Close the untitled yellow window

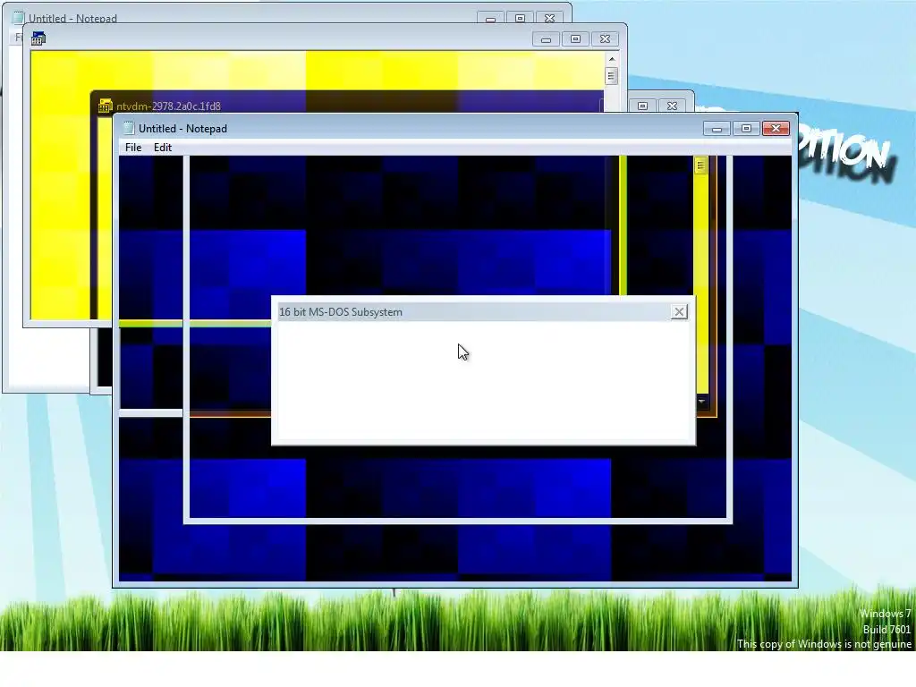(606, 39)
